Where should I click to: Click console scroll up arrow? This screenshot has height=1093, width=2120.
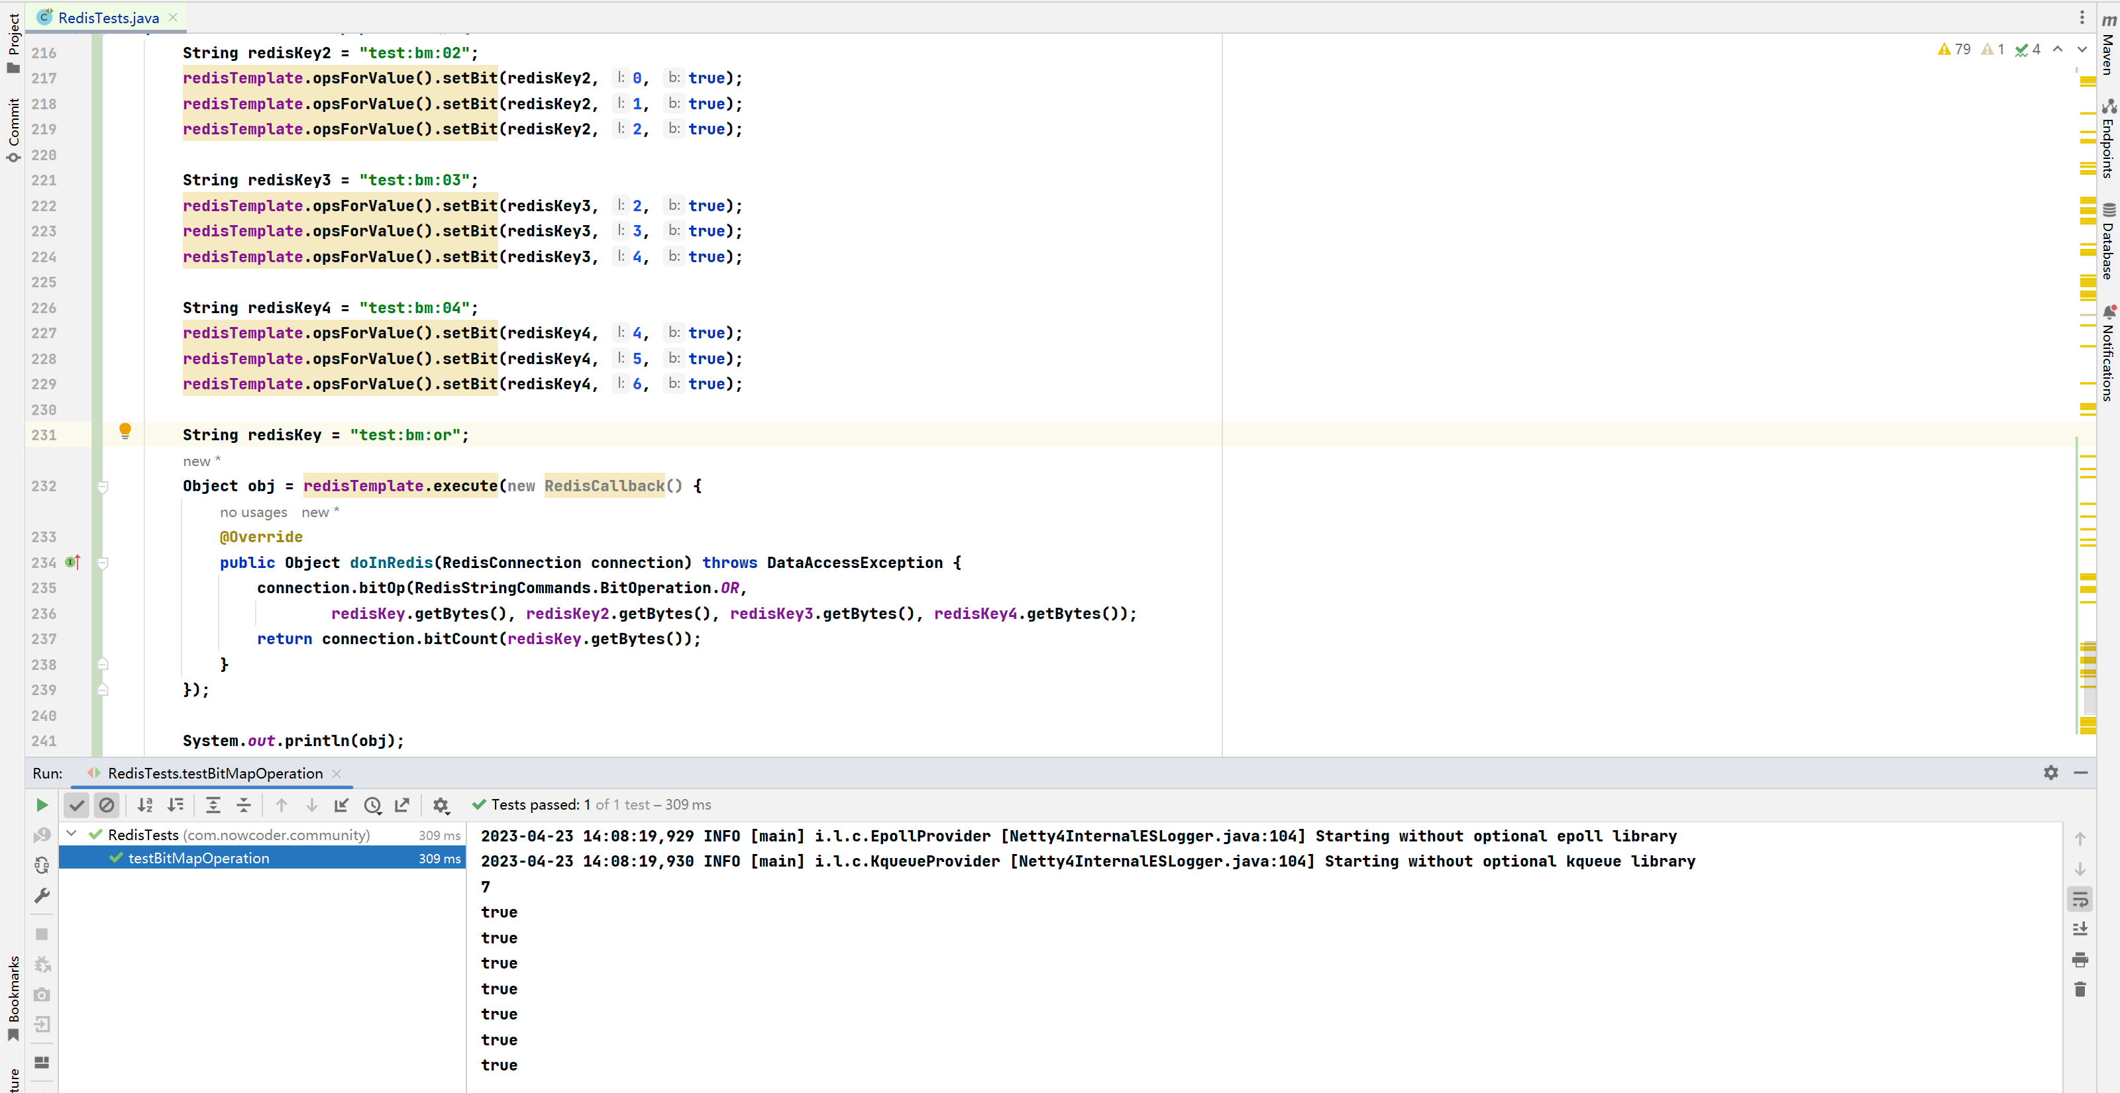(x=2080, y=839)
